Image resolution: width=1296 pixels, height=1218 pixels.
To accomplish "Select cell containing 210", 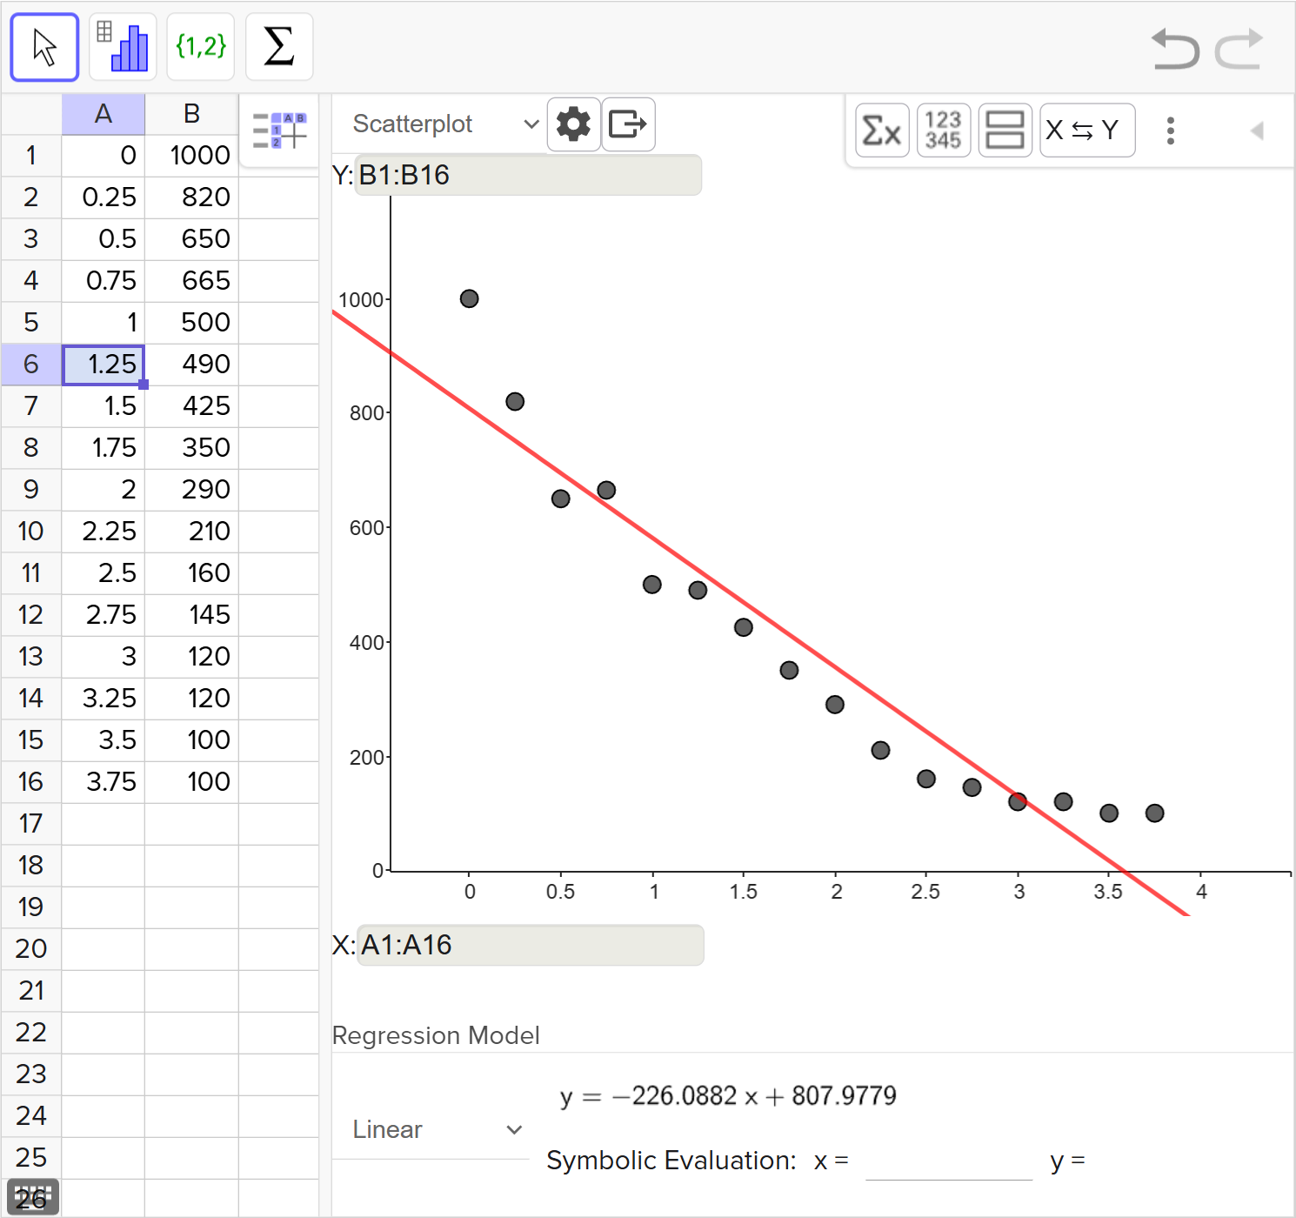I will pos(191,532).
